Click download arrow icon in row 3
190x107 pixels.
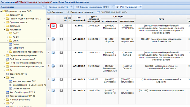[x=61, y=53]
